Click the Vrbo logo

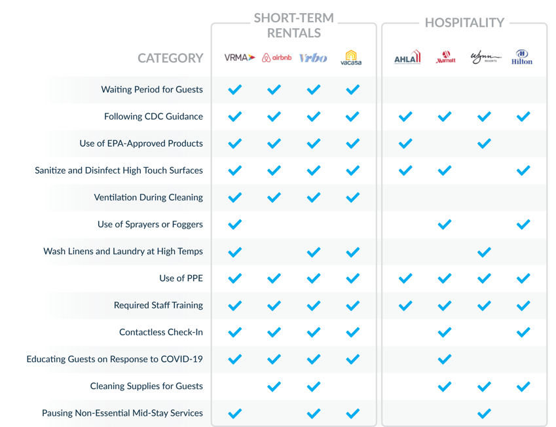313,58
